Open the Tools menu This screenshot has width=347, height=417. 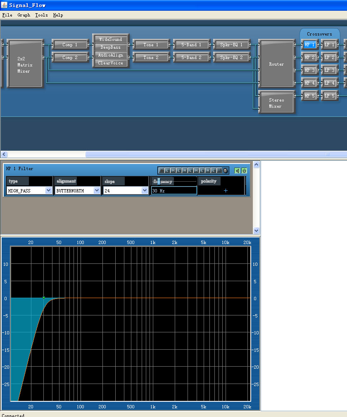tap(41, 15)
